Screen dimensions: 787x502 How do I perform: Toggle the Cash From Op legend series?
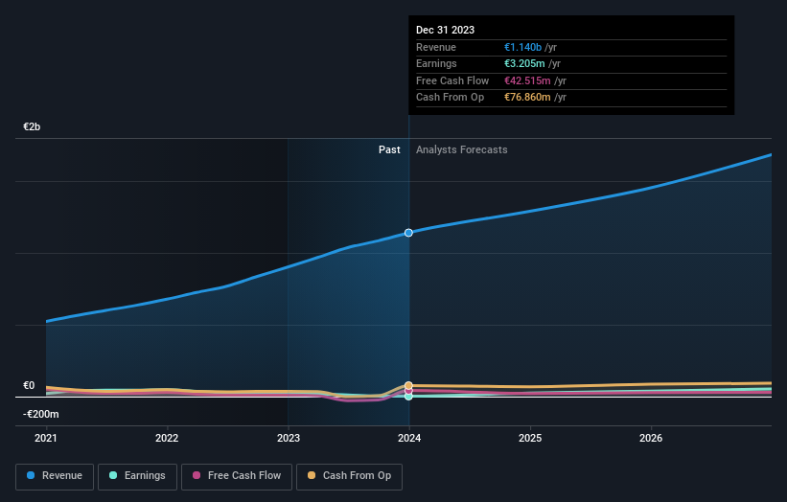(x=349, y=476)
